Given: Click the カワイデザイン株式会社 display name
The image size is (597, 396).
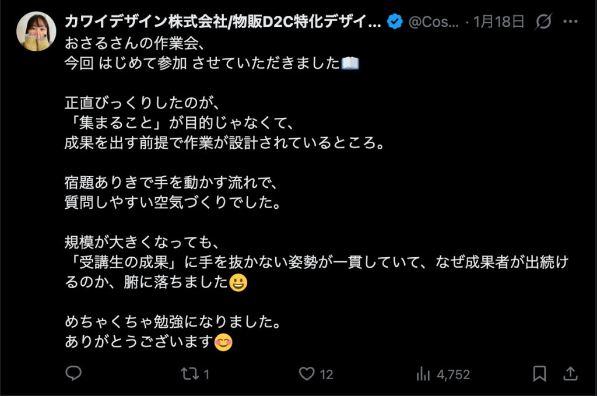Looking at the screenshot, I should 223,22.
